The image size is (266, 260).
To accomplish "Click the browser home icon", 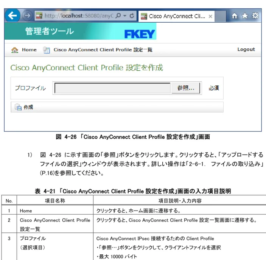I will click(x=235, y=16).
